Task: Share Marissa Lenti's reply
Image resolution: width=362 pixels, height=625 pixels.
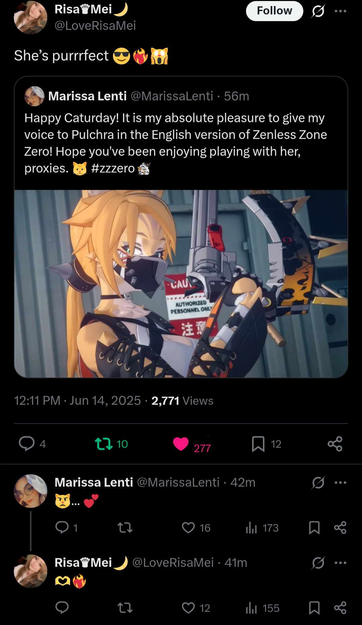Action: pyautogui.click(x=340, y=528)
